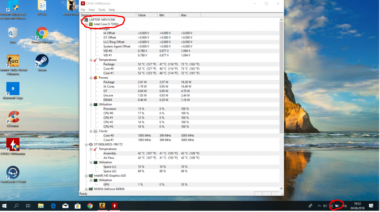380x212 pixels.
Task: Click the ST1000LM035 hard drive icon
Action: (x=91, y=144)
